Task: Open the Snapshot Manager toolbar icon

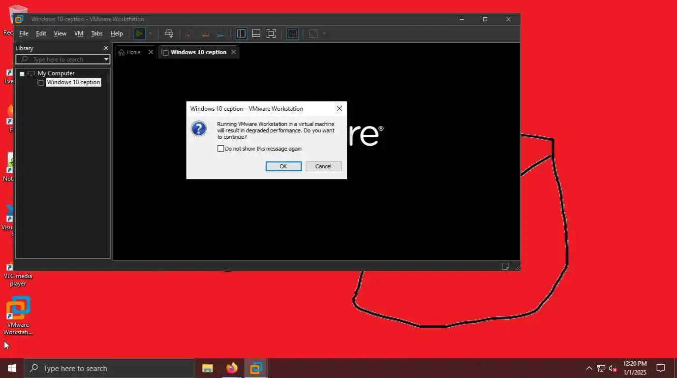Action: click(221, 33)
